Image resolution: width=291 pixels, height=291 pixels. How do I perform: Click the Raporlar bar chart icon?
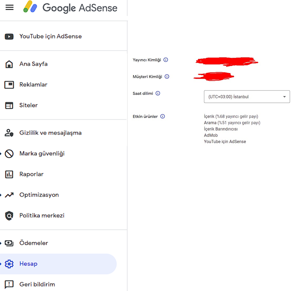(9, 175)
